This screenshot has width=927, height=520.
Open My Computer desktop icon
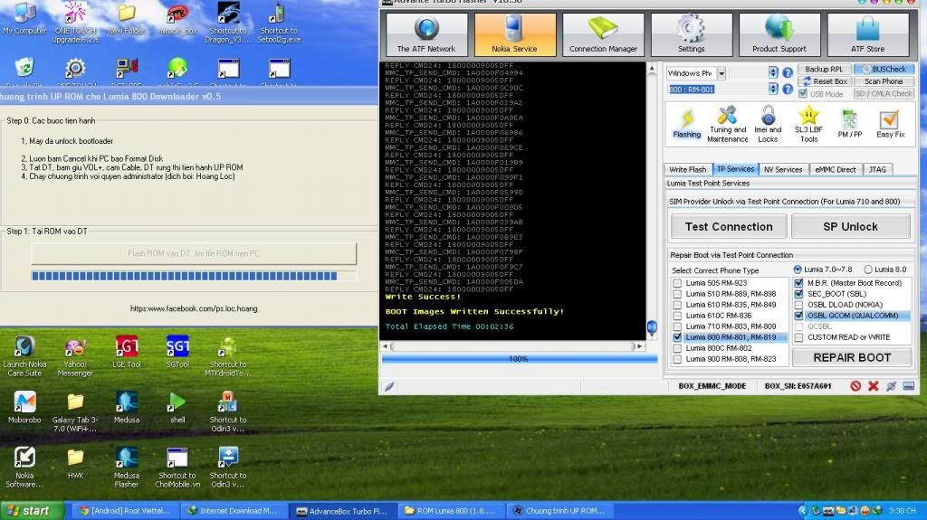click(24, 18)
